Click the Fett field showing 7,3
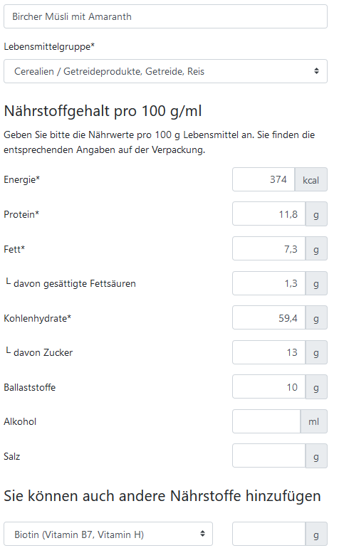The height and width of the screenshot is (548, 339). click(x=268, y=249)
